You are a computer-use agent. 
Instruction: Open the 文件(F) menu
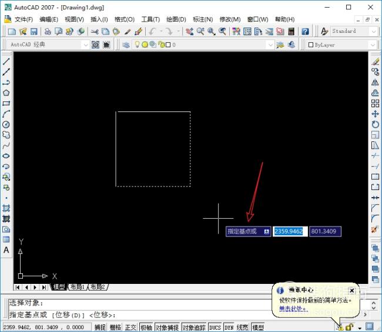pyautogui.click(x=24, y=19)
